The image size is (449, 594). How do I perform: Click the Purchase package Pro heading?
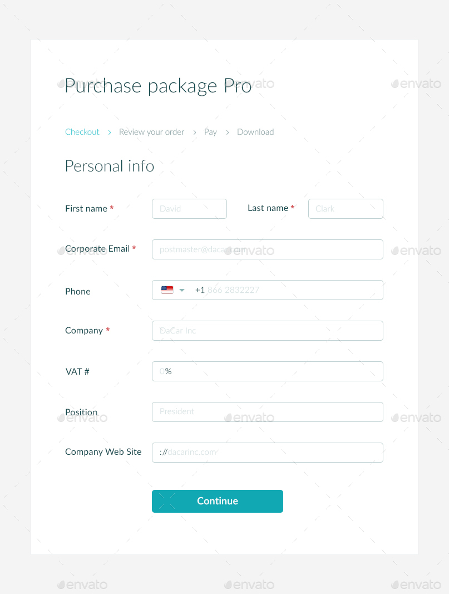(158, 86)
